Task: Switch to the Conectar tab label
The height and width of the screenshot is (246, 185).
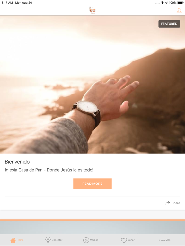Action: [x=57, y=240]
